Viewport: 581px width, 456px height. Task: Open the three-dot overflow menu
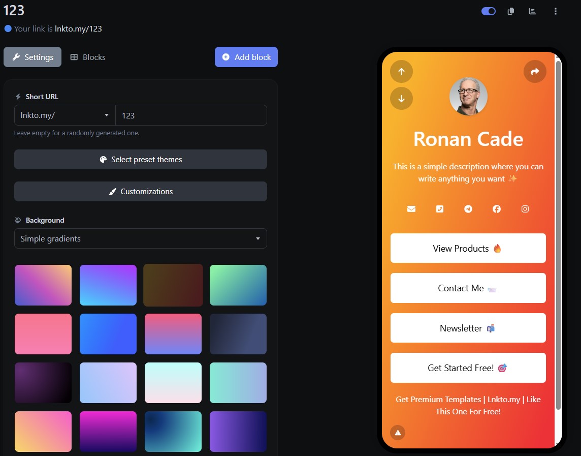point(555,11)
